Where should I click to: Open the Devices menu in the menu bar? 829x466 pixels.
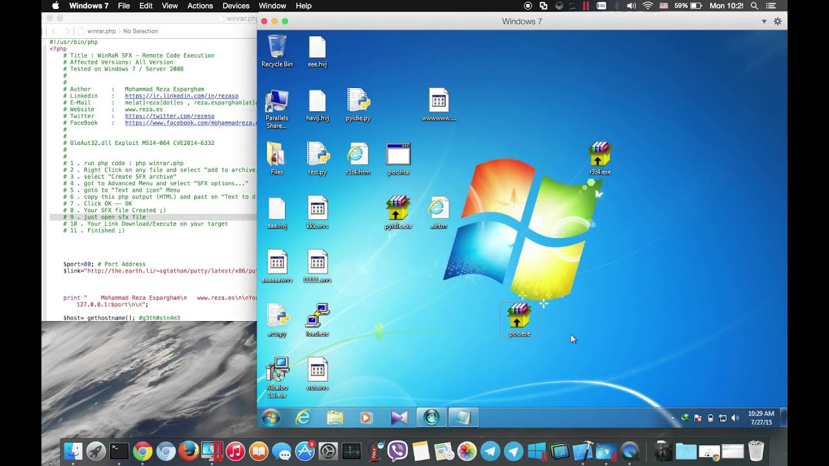point(236,6)
